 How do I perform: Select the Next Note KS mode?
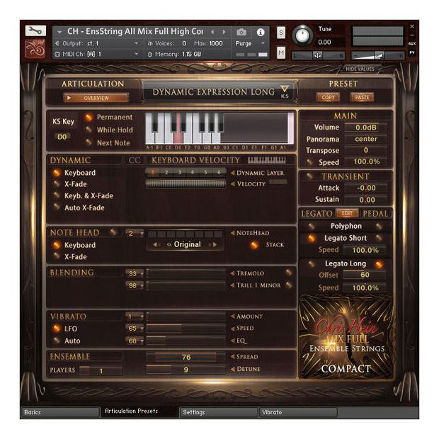(x=89, y=142)
